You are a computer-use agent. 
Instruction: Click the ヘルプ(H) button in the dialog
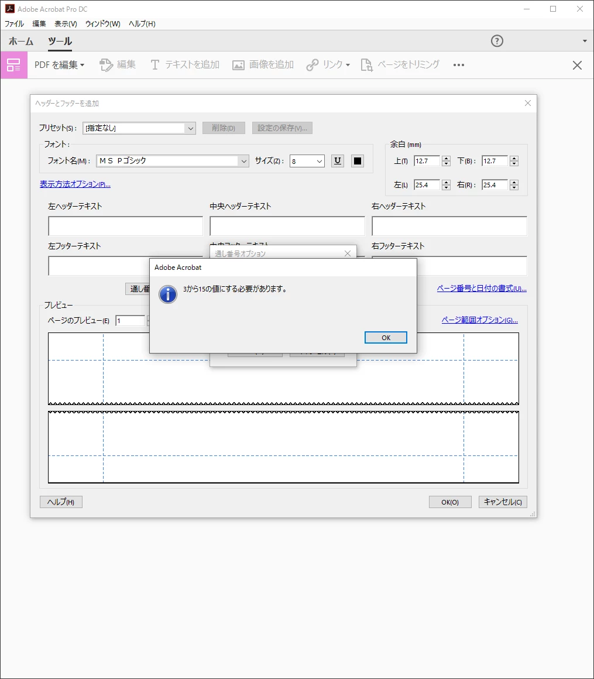pyautogui.click(x=61, y=502)
